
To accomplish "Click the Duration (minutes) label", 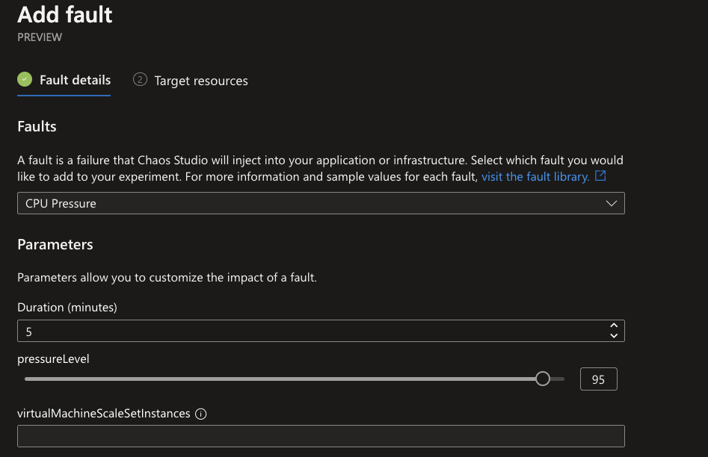I will (67, 308).
